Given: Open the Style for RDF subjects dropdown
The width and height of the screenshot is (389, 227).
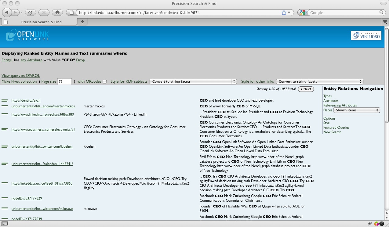Looking at the screenshot, I should (193, 81).
